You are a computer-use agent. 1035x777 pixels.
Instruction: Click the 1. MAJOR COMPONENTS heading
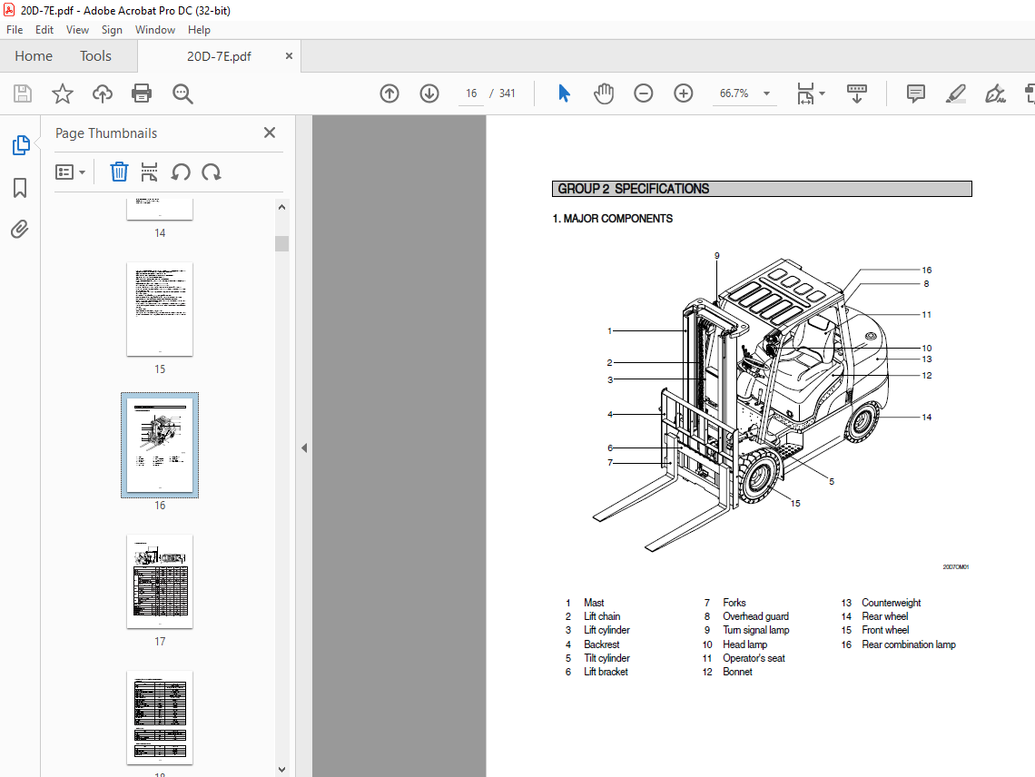[613, 219]
